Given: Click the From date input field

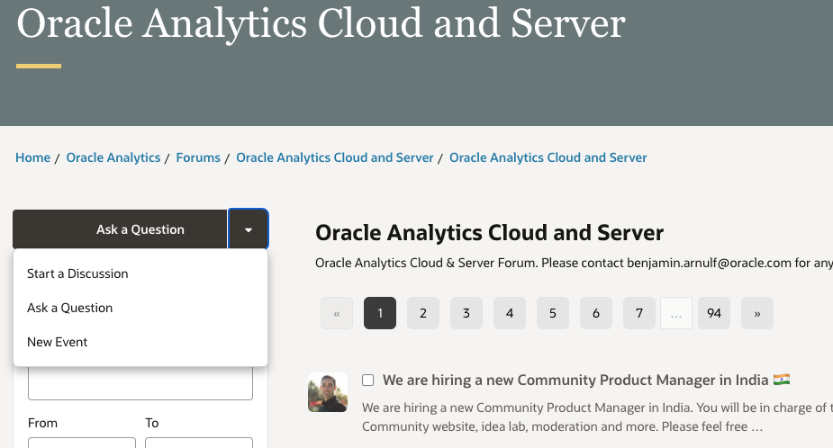Looking at the screenshot, I should point(82,443).
